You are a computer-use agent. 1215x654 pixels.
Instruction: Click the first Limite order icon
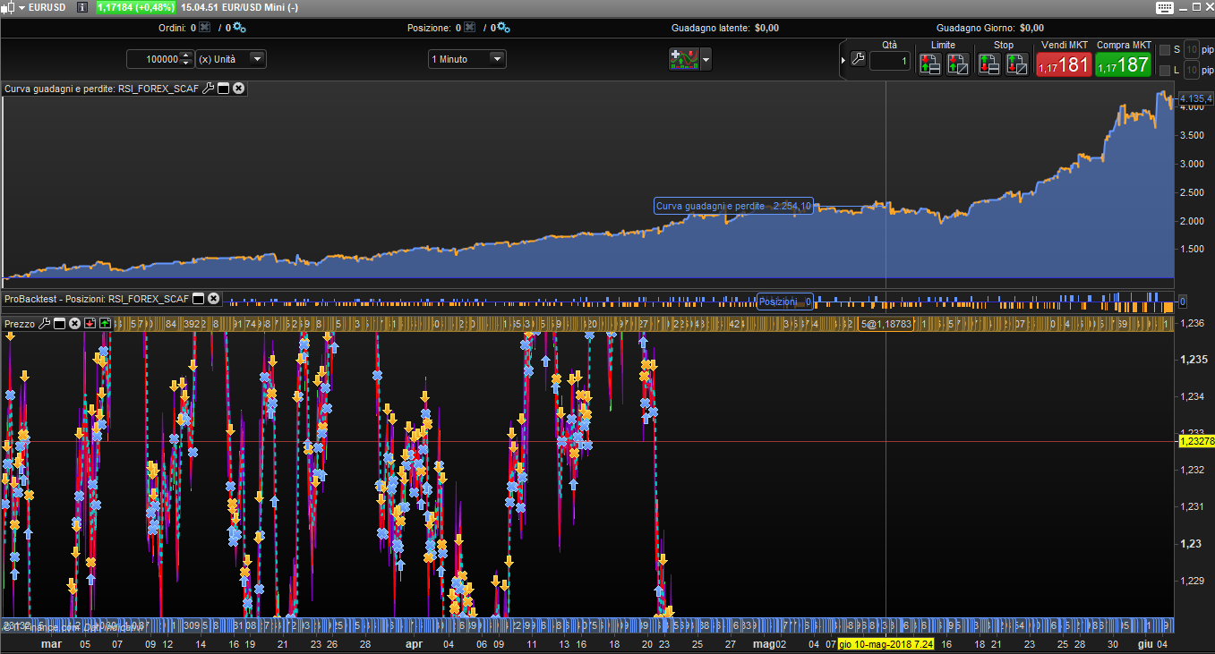click(929, 64)
